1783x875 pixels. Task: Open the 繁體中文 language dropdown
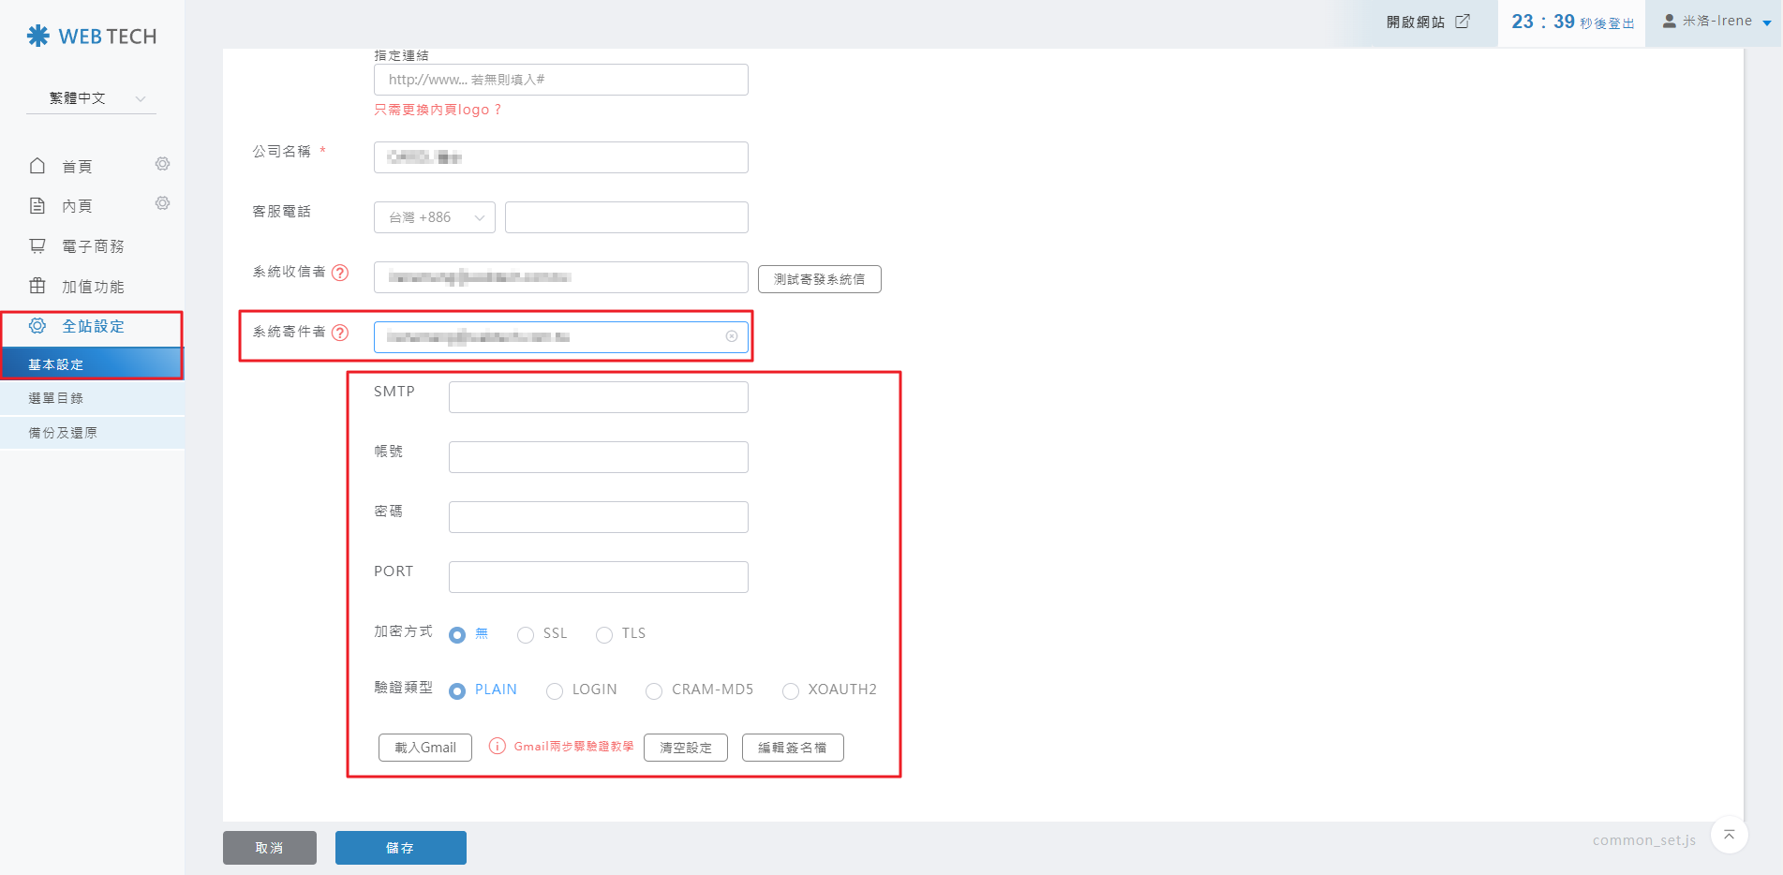[x=91, y=98]
